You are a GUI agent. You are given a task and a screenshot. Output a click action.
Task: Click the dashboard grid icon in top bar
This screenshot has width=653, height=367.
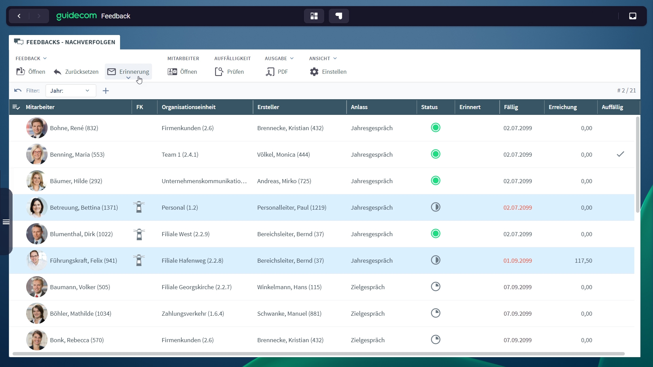[x=314, y=16]
